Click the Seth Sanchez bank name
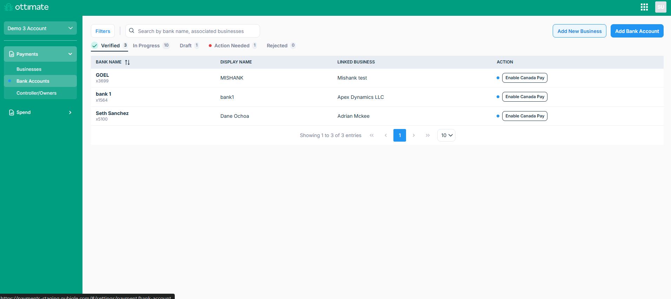 pyautogui.click(x=112, y=113)
